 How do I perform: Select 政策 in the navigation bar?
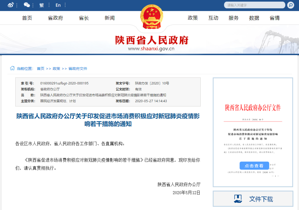tap(193, 18)
